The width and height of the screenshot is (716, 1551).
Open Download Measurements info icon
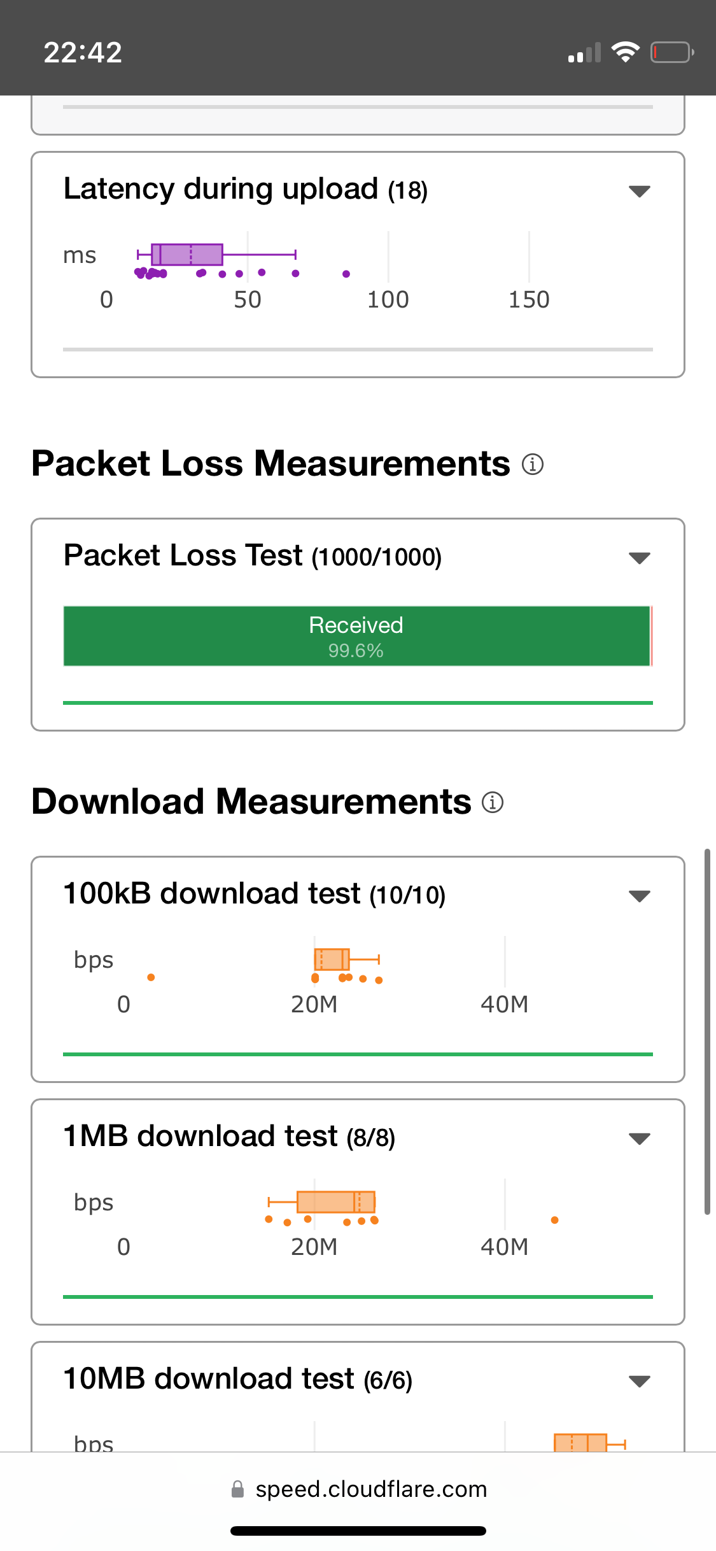[x=493, y=802]
